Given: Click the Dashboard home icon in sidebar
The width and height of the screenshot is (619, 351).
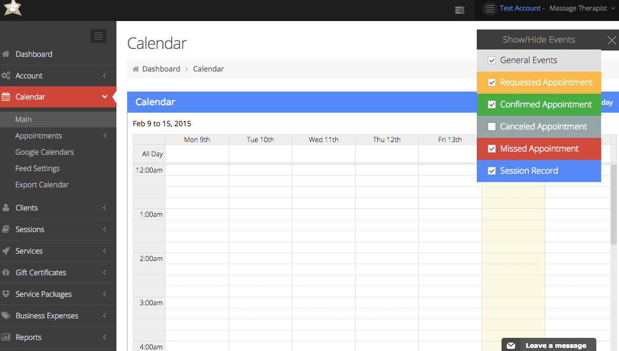Looking at the screenshot, I should pos(6,54).
